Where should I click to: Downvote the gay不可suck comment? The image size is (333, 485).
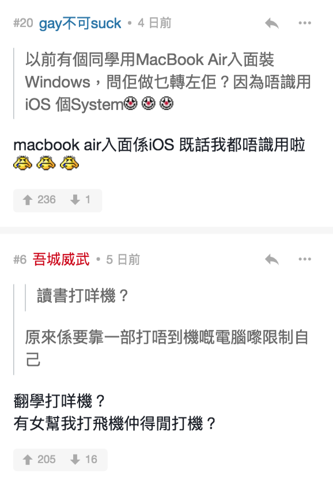pos(81,200)
